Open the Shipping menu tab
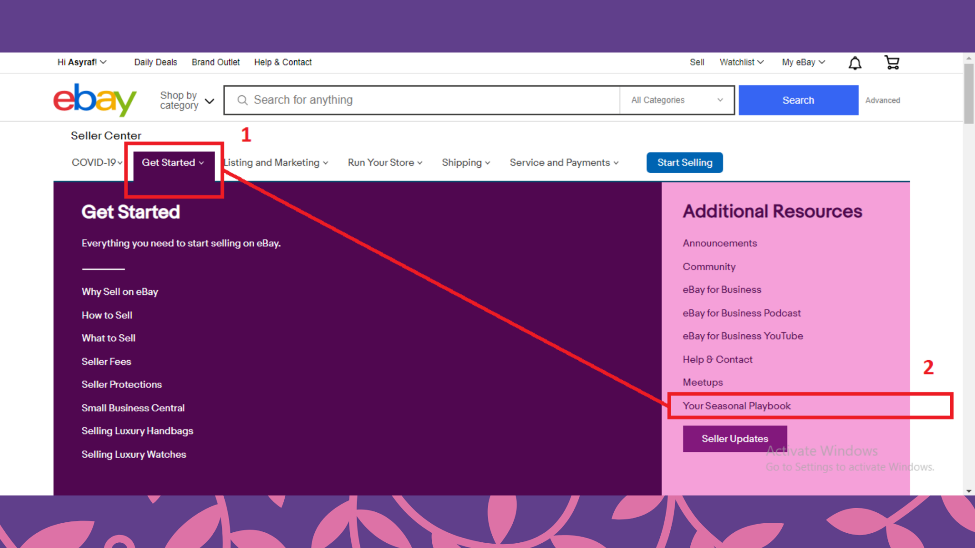Image resolution: width=975 pixels, height=548 pixels. (466, 163)
